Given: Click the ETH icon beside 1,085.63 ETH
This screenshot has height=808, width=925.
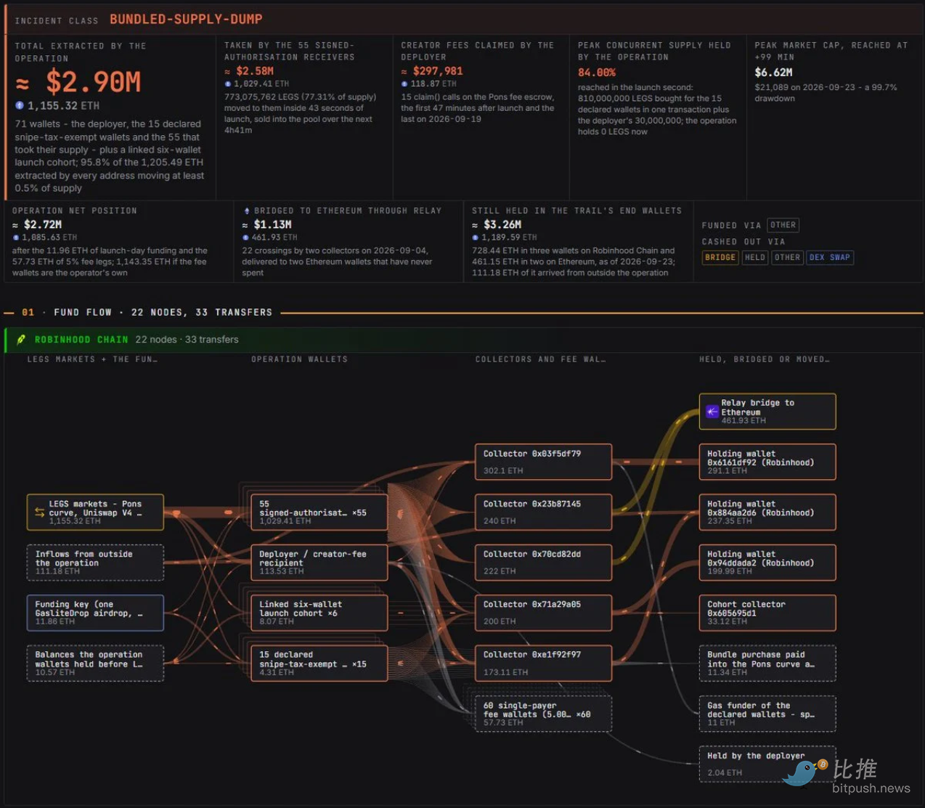Looking at the screenshot, I should click(x=16, y=237).
